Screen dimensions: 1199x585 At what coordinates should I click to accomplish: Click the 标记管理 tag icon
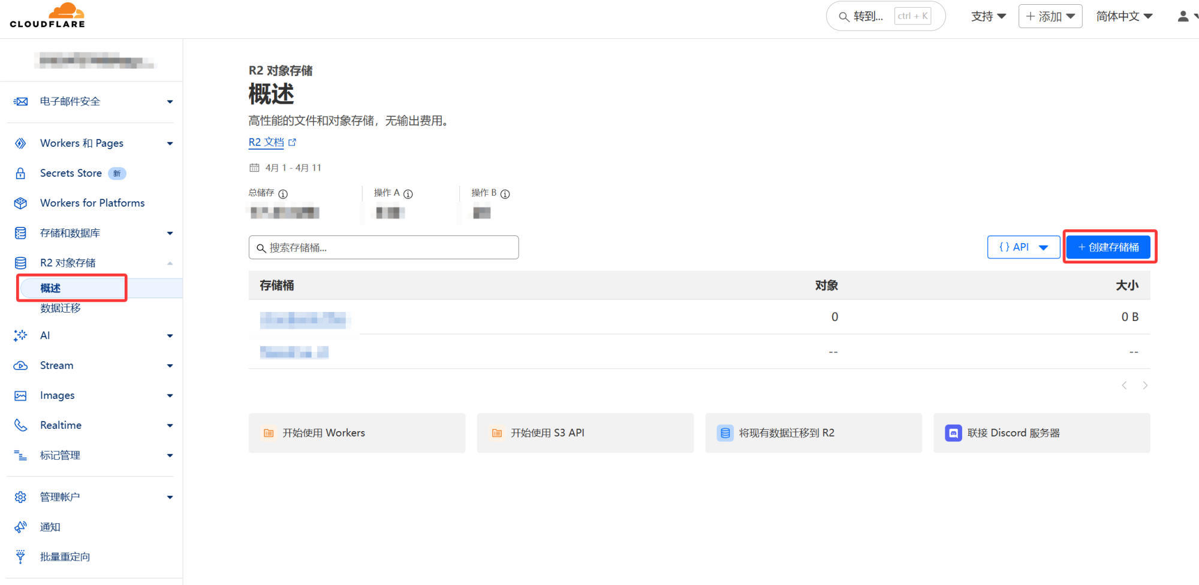[x=20, y=456]
